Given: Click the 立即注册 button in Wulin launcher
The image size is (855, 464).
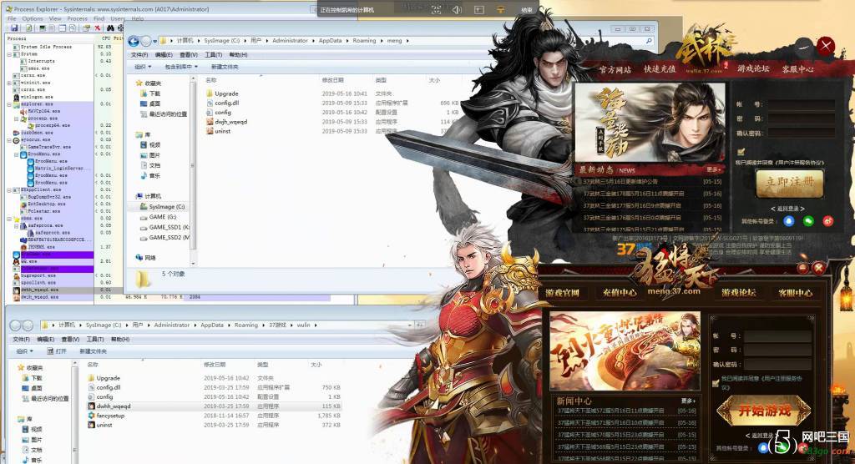Looking at the screenshot, I should click(789, 182).
